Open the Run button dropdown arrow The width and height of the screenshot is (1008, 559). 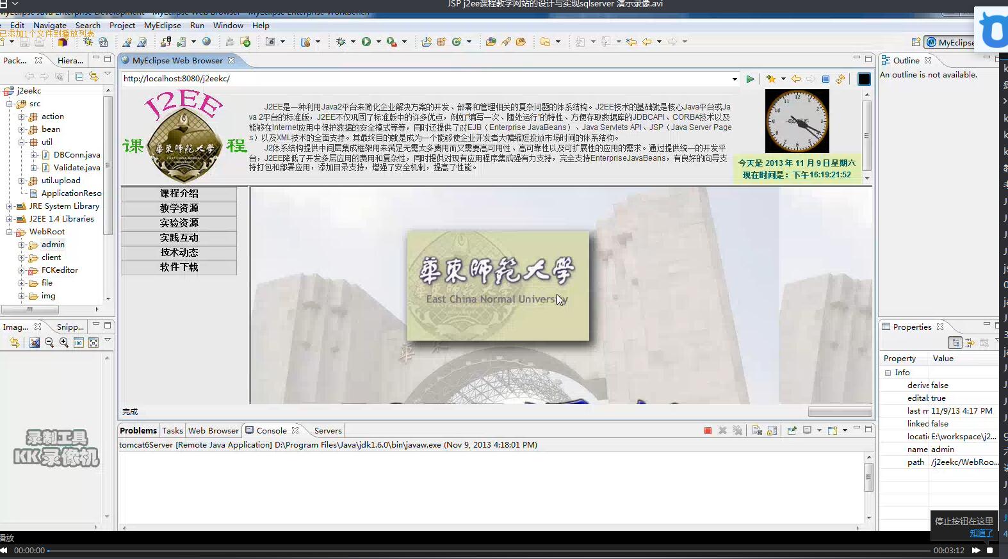point(378,42)
